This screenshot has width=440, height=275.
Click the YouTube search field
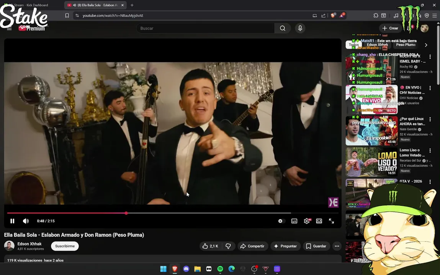(x=205, y=28)
